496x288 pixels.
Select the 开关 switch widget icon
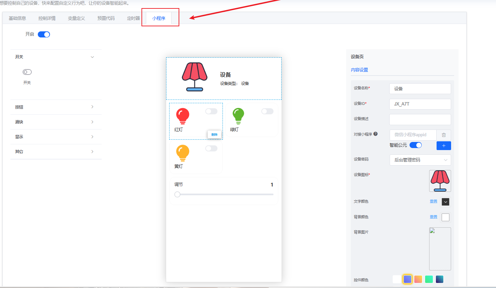coord(27,72)
